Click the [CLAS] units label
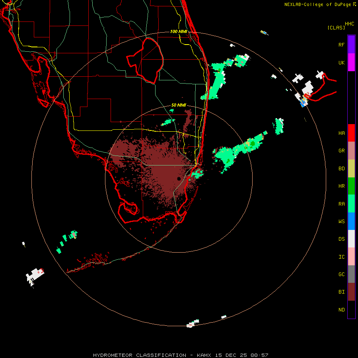 pos(336,28)
